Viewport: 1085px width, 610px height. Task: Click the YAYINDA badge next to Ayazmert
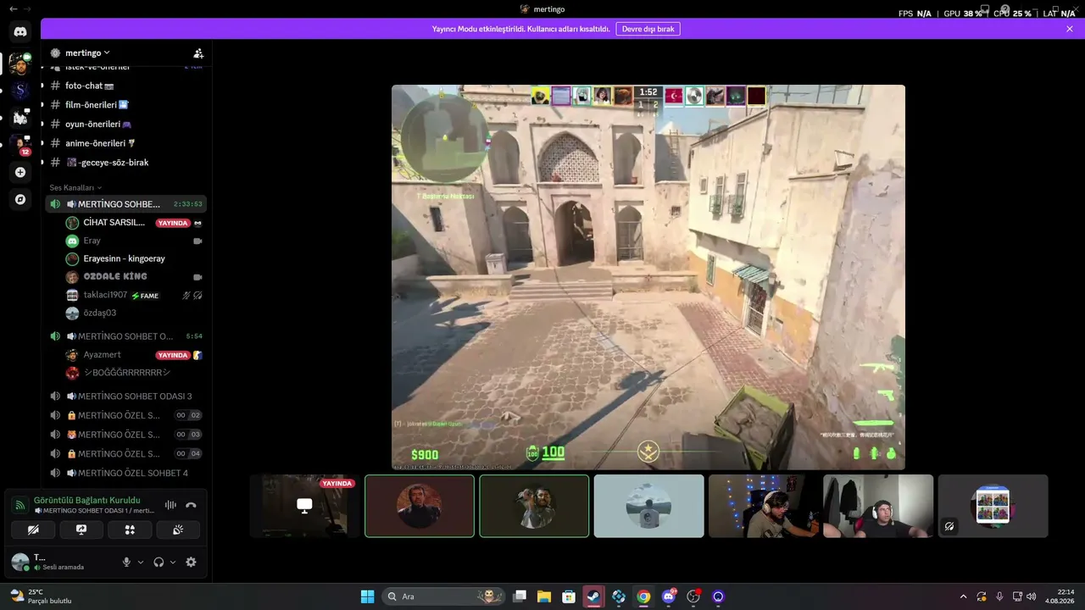point(173,355)
